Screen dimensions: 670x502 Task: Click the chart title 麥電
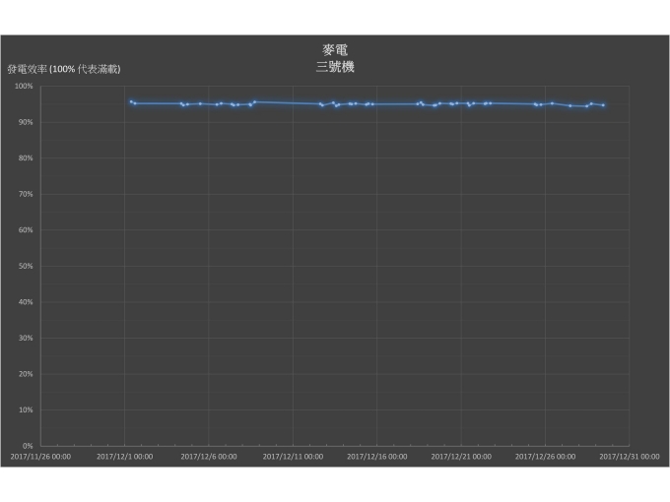[335, 49]
